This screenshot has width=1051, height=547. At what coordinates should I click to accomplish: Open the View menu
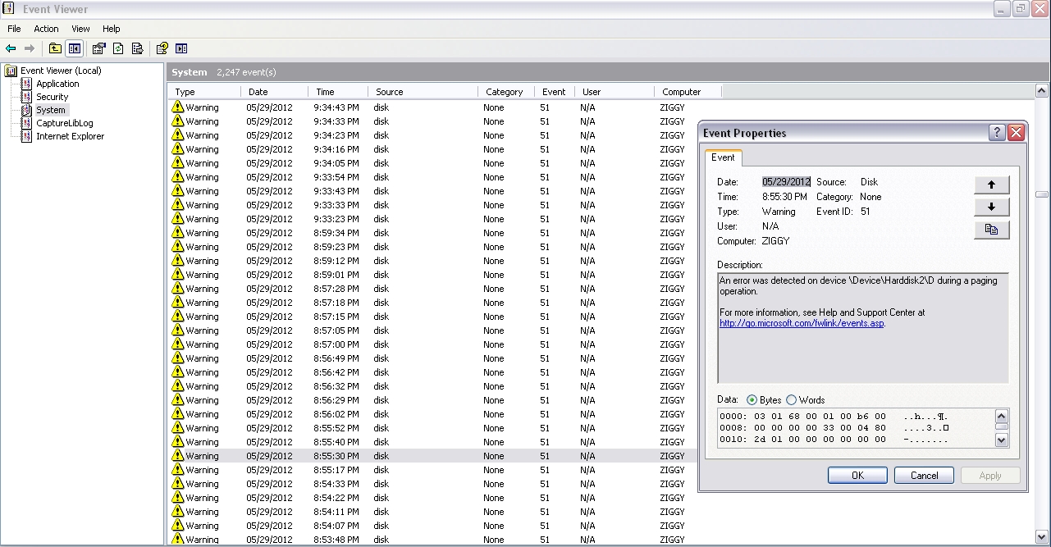(x=80, y=29)
